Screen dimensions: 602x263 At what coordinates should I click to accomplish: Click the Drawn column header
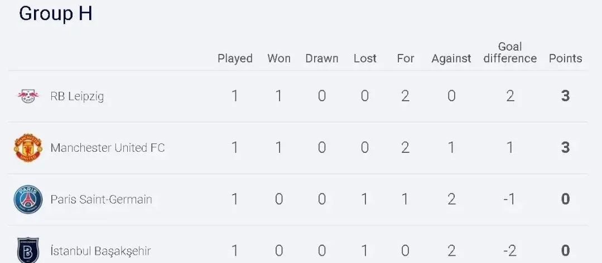(322, 58)
